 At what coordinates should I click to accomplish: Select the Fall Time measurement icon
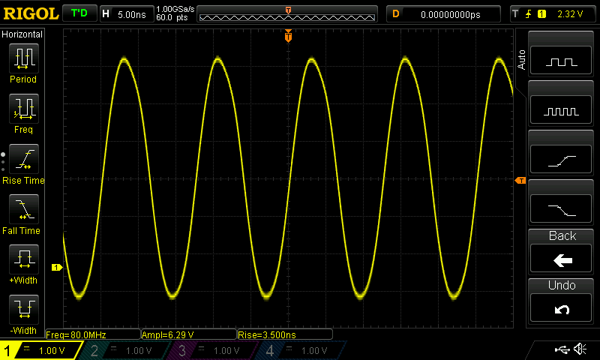[23, 209]
